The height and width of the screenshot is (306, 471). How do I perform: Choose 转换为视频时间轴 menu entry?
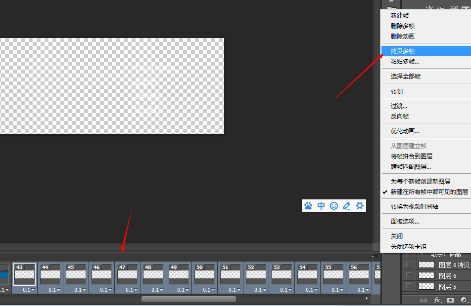point(426,206)
